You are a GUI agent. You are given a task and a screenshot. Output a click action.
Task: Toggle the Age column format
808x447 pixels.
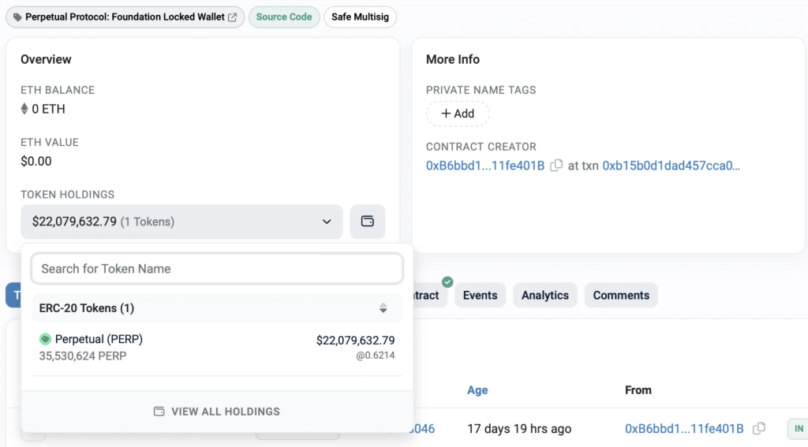477,390
